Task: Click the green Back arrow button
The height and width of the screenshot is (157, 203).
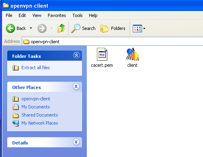Action: tap(10, 28)
